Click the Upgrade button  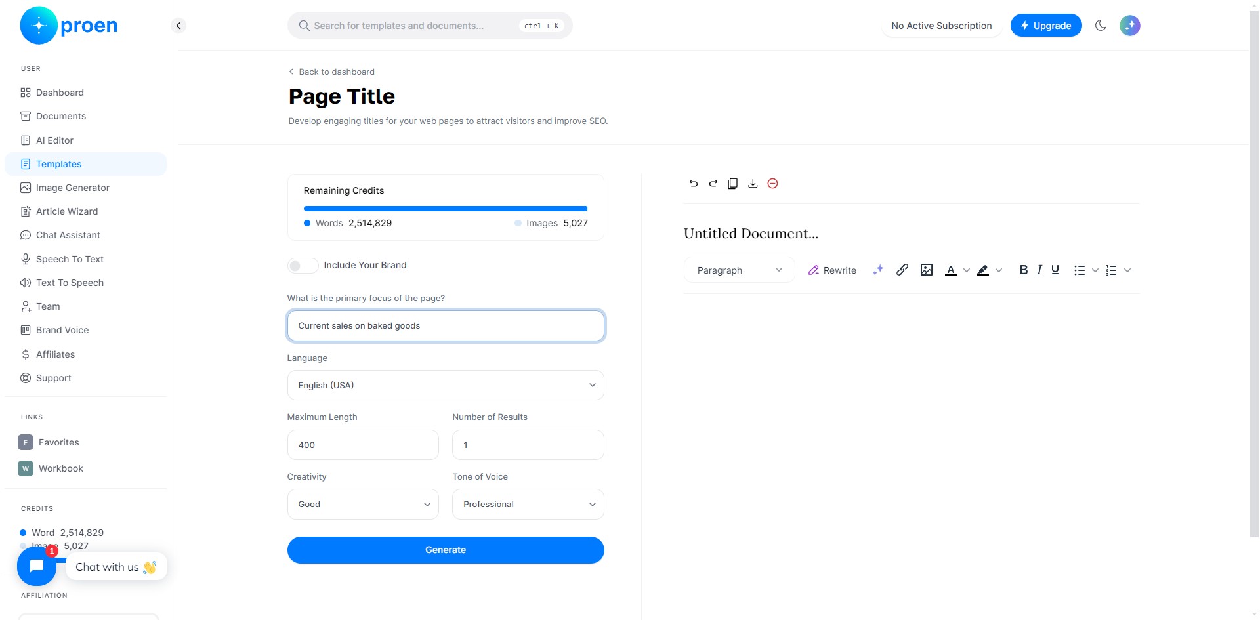click(1046, 26)
